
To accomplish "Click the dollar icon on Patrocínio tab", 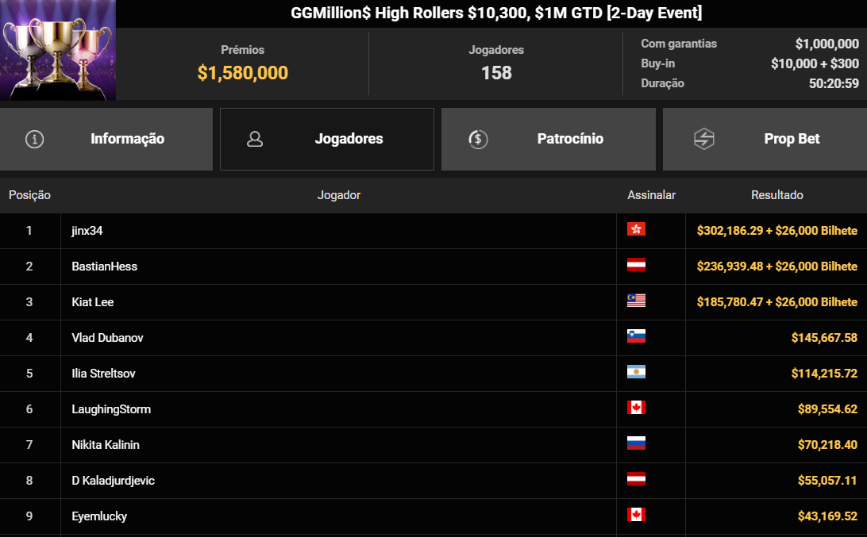I will (477, 140).
